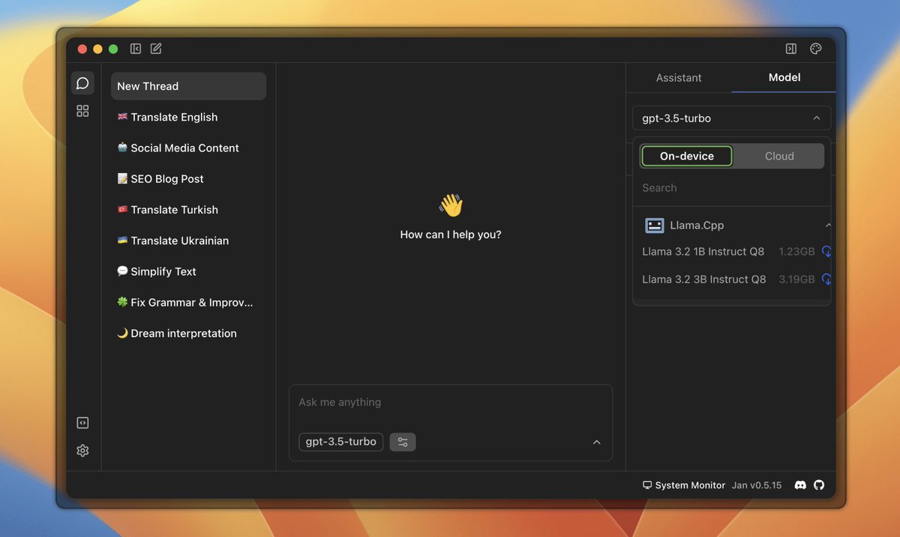Select the New Thread entry
This screenshot has height=537, width=900.
(188, 86)
